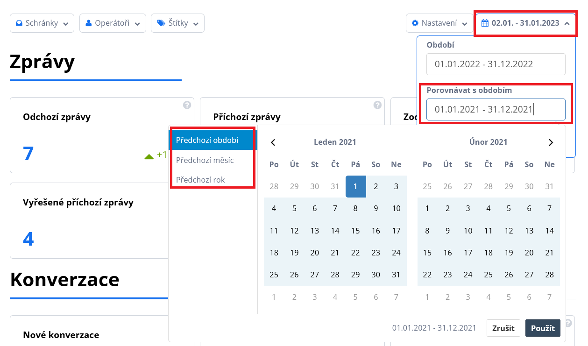
Task: Click the green up-arrow trend indicator
Action: click(149, 156)
